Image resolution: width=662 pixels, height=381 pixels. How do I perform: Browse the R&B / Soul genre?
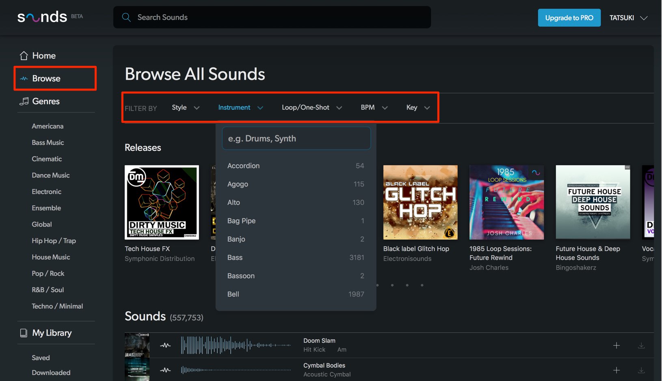(48, 290)
